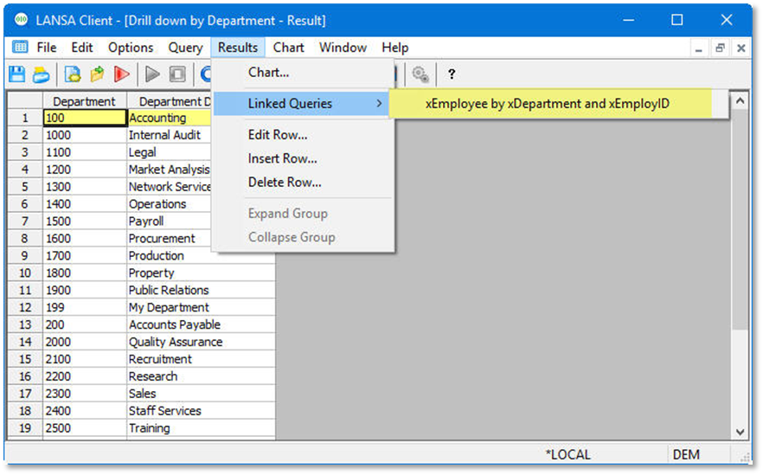The height and width of the screenshot is (475, 763).
Task: Click department code 1100
Action: [x=85, y=152]
